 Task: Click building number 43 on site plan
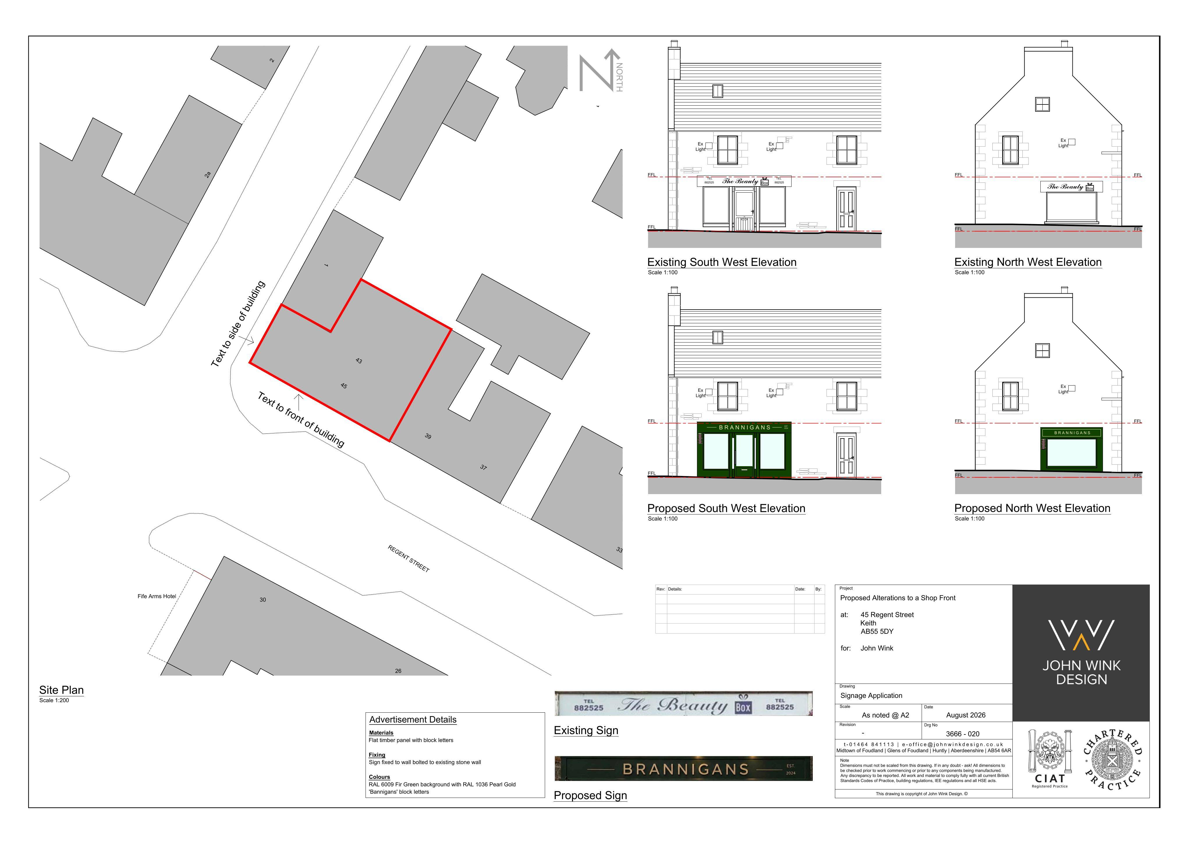tap(359, 361)
